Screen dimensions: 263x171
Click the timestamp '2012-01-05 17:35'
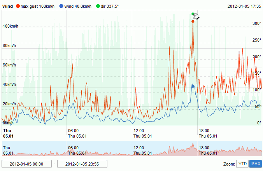(x=244, y=6)
